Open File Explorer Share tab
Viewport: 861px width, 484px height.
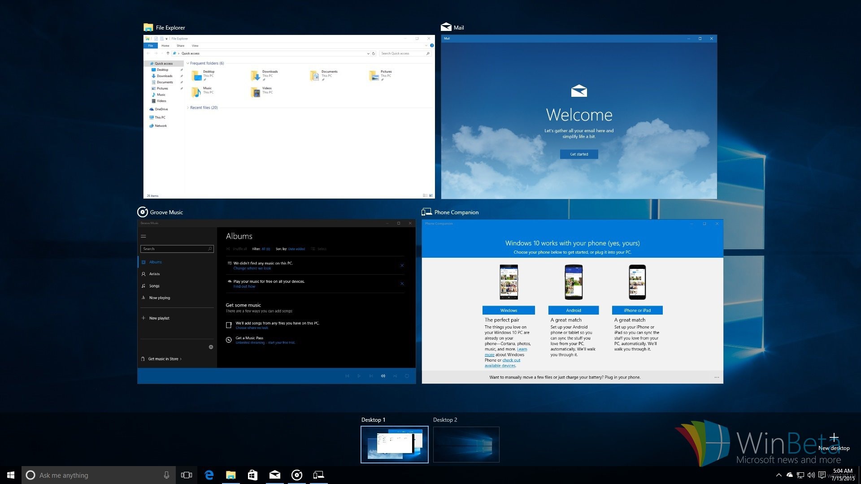[180, 46]
